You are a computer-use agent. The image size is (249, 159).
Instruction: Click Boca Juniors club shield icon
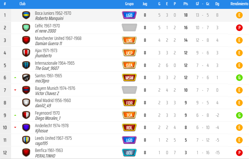26,15
